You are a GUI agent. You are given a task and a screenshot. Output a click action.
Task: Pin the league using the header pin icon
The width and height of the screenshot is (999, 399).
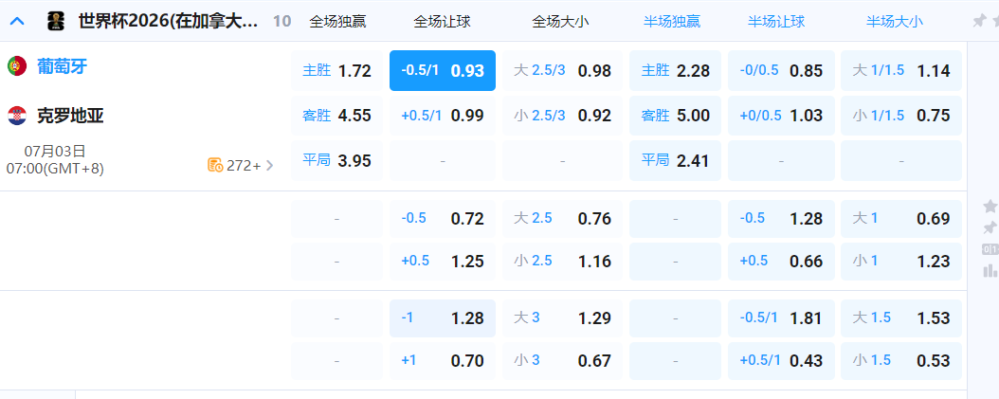click(x=978, y=21)
